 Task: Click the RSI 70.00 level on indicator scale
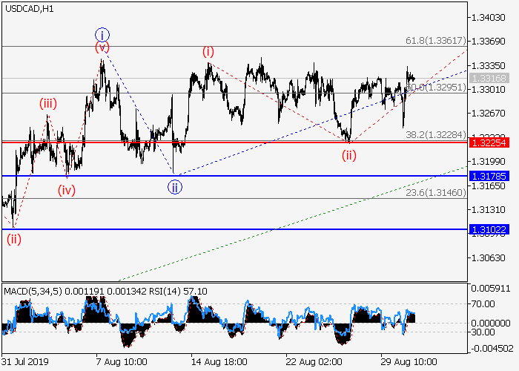click(484, 303)
